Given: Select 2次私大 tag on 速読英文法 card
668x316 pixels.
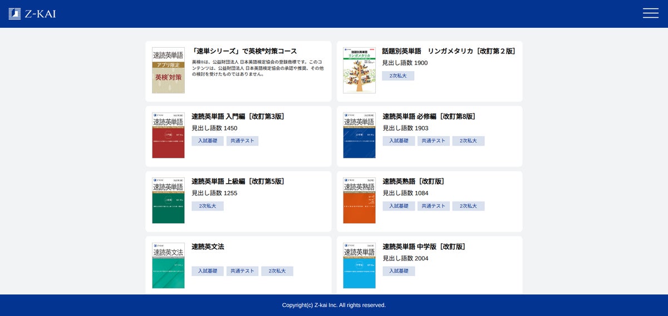Looking at the screenshot, I should [277, 271].
